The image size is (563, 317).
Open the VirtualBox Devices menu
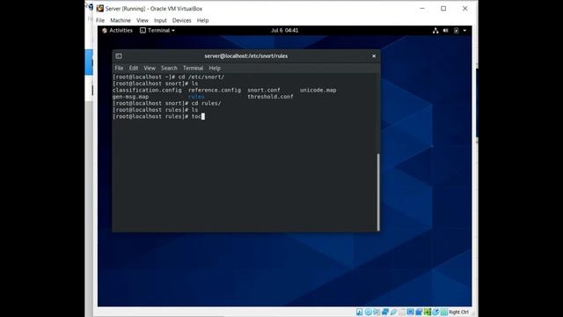pyautogui.click(x=182, y=20)
